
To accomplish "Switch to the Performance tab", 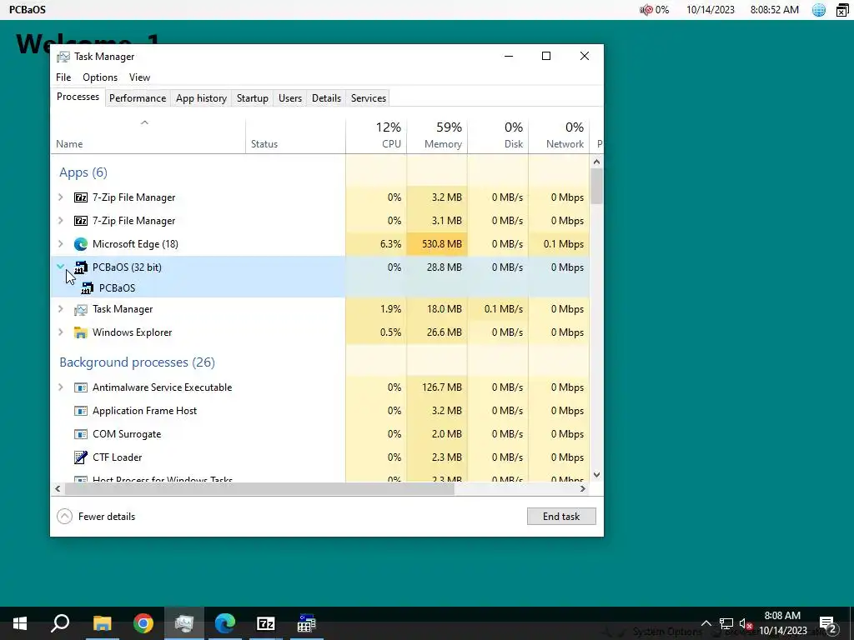I will pyautogui.click(x=138, y=98).
